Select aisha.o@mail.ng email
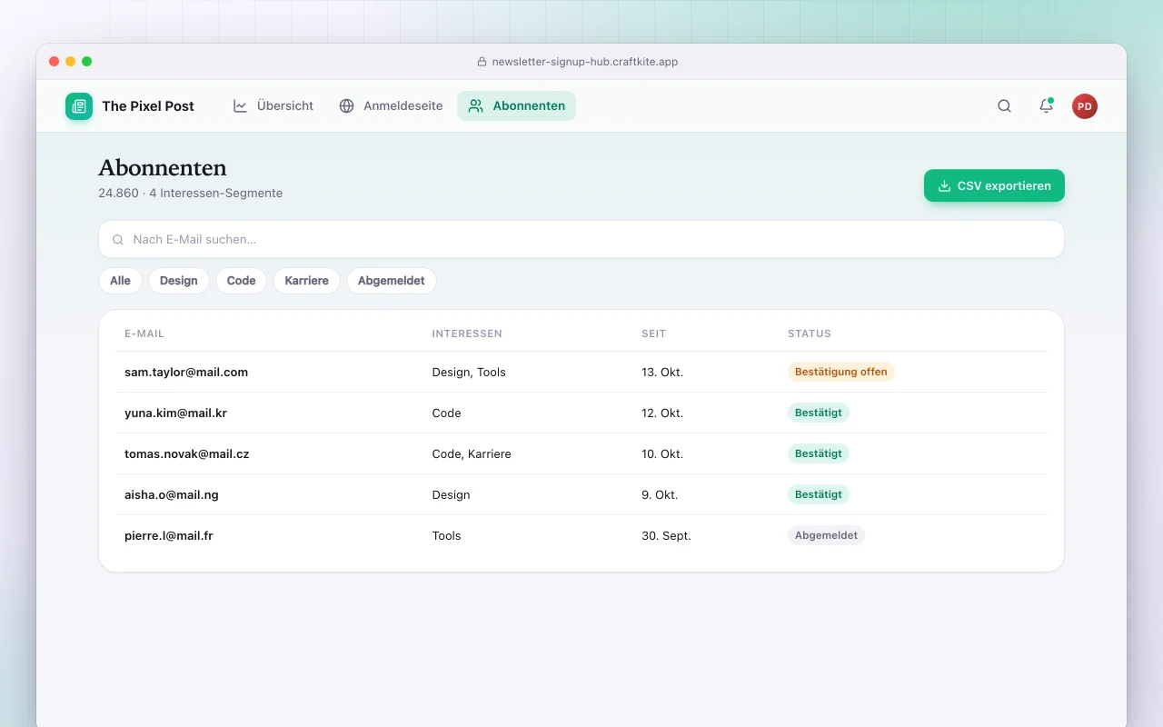Screen dimensions: 1163x727 coord(172,494)
